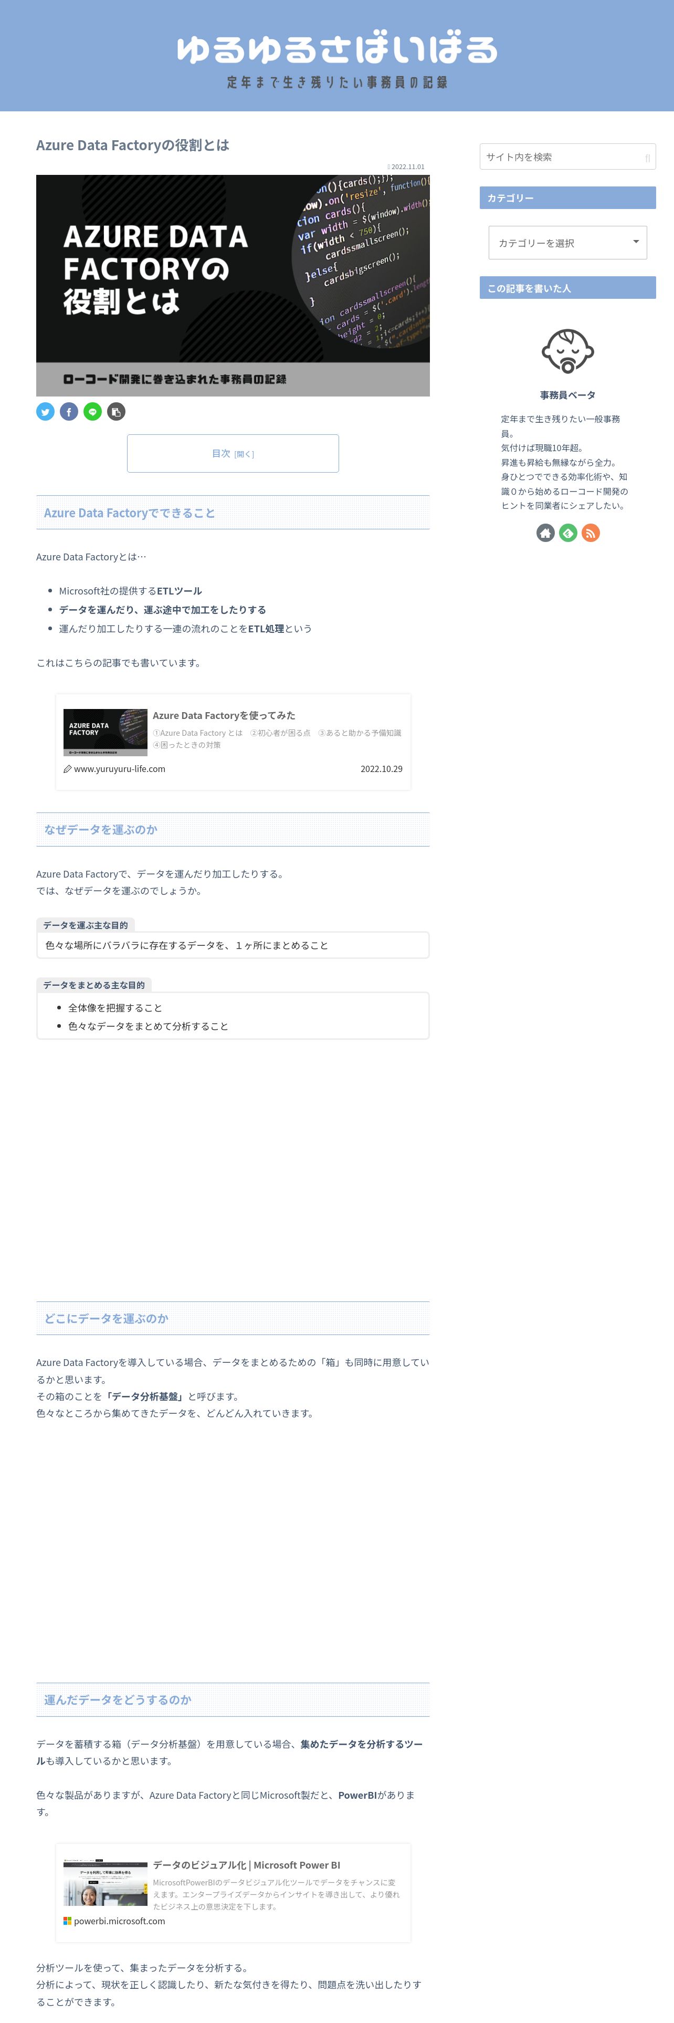
Task: Click the 定年まで生き残りたい事務員の記録 tagline
Action: coord(338,82)
